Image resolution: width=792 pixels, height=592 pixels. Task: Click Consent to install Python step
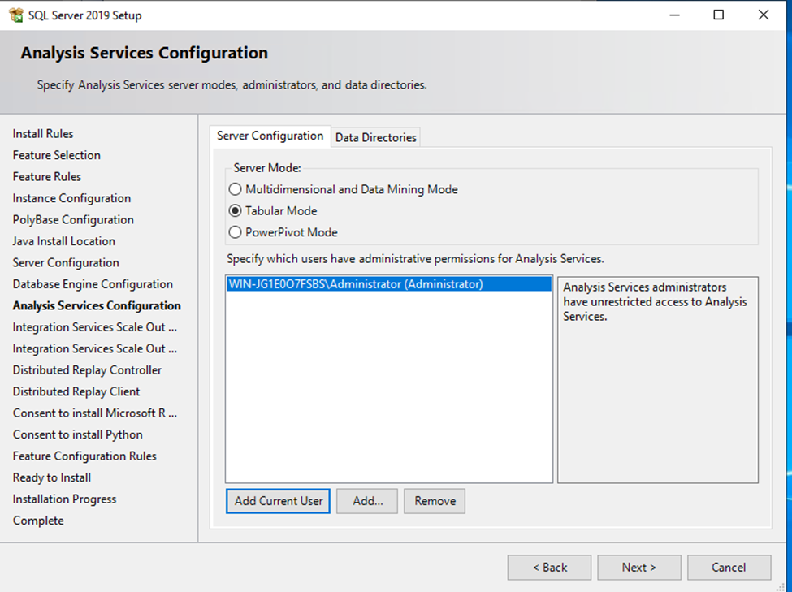point(78,434)
